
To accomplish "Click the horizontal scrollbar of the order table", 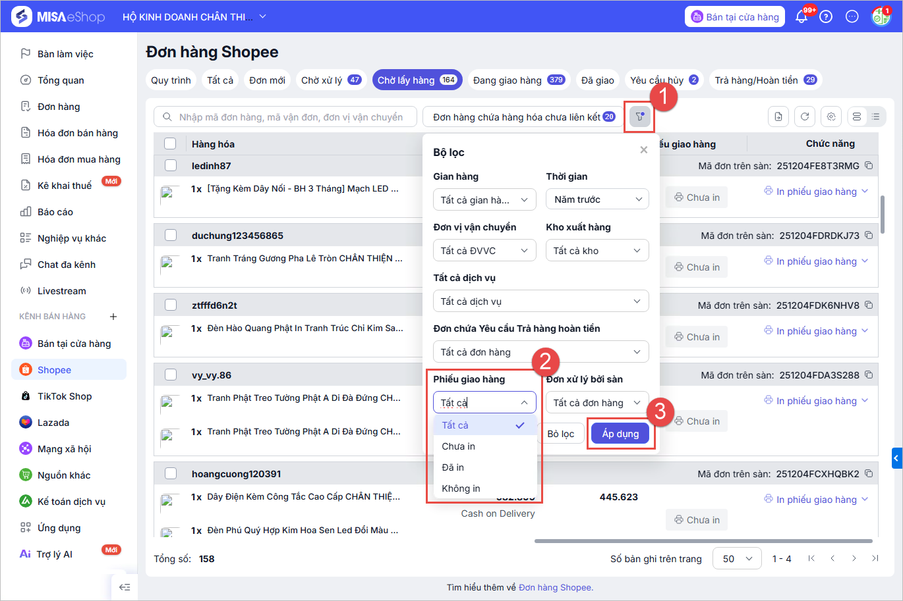I will pos(703,541).
